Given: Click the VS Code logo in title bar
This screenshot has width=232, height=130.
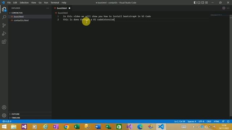Looking at the screenshot, I should pos(3,3).
